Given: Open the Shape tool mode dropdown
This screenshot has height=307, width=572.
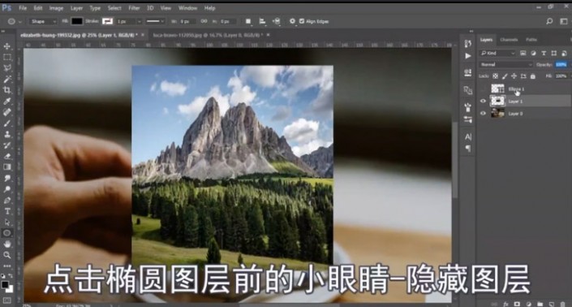Looking at the screenshot, I should tap(43, 22).
